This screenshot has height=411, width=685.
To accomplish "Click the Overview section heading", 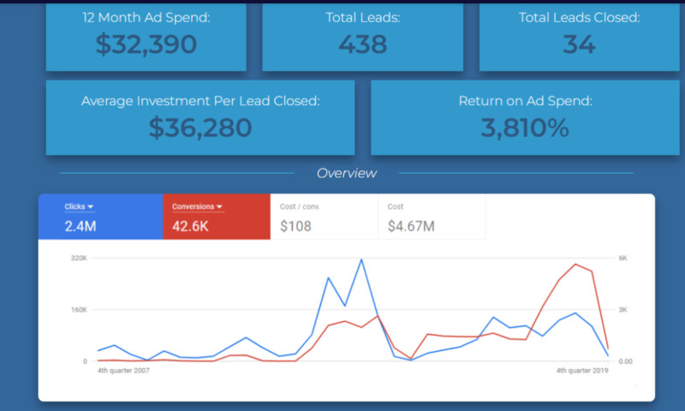I will point(346,173).
